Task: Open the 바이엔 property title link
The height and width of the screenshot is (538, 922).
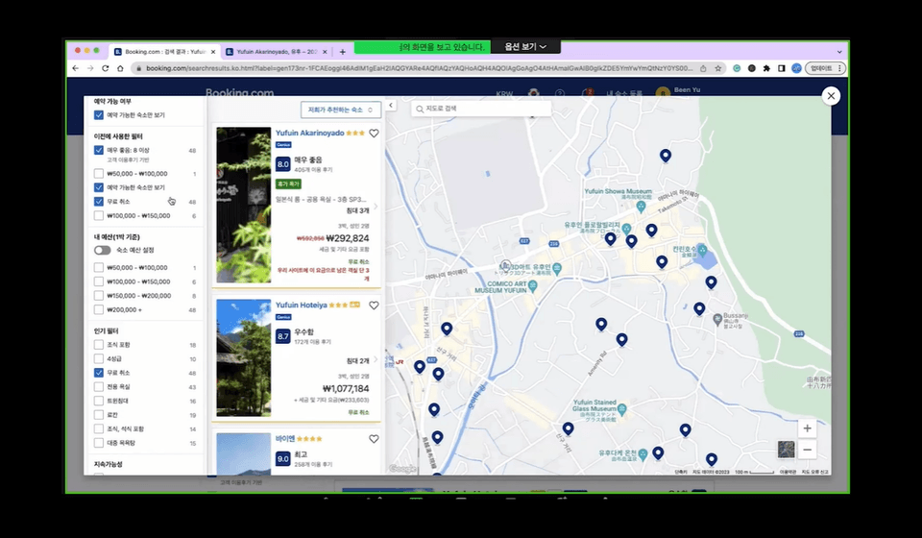Action: coord(285,439)
